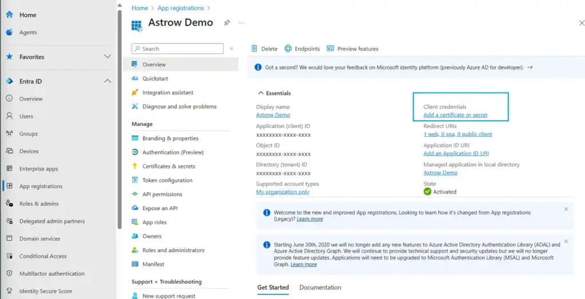The width and height of the screenshot is (585, 299).
Task: Click the Enterprise apps icon
Action: point(10,168)
